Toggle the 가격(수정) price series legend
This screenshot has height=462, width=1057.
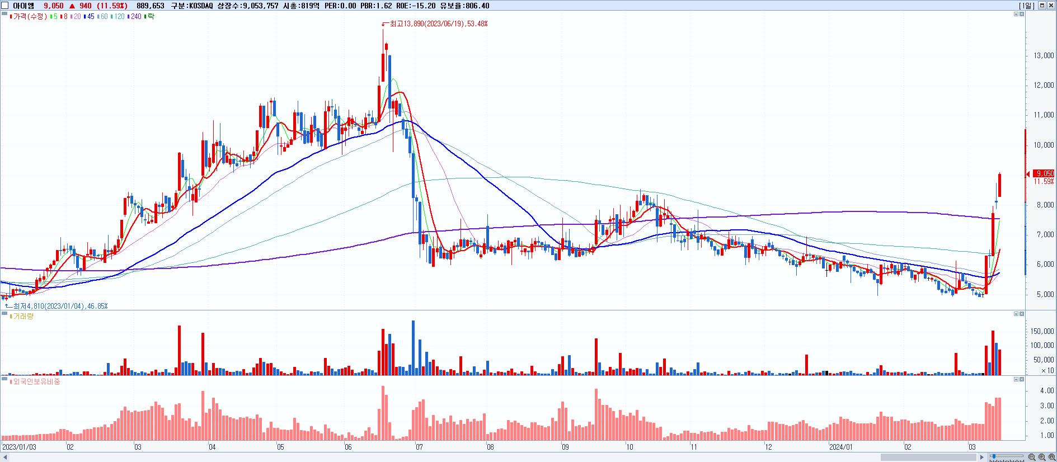coord(30,17)
